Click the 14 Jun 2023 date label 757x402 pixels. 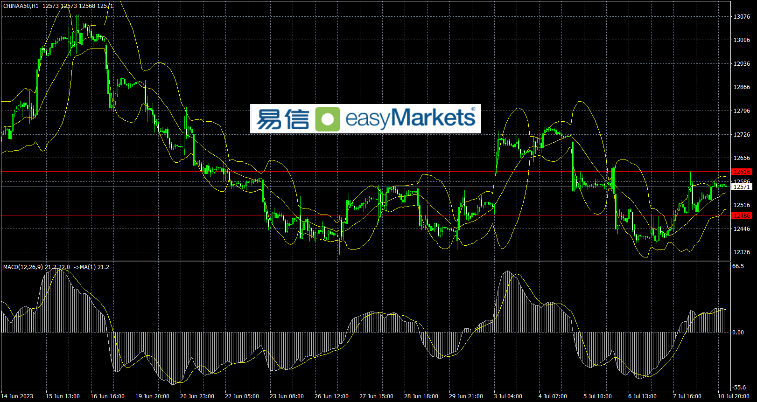tap(17, 396)
